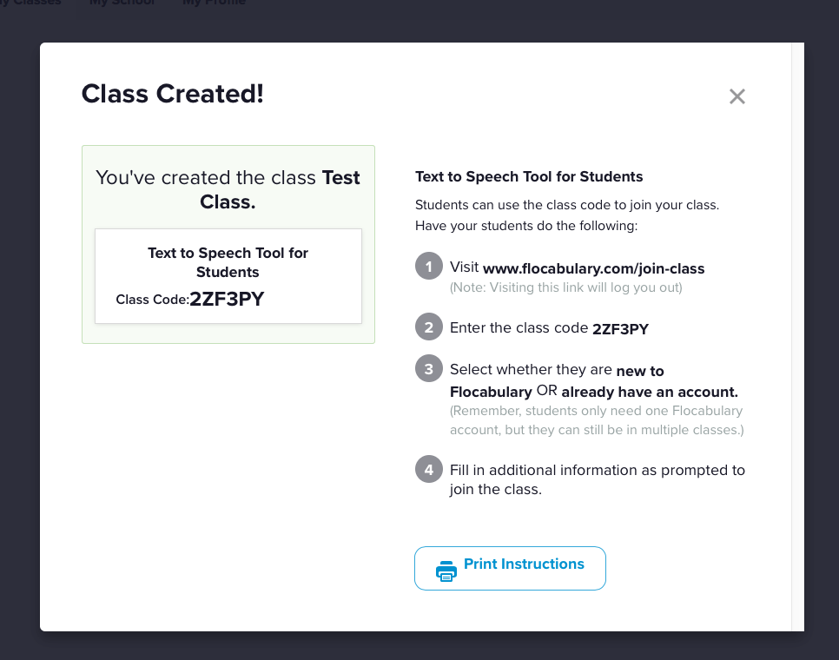Open the My School menu item
Viewport: 839px width, 660px height.
122,3
